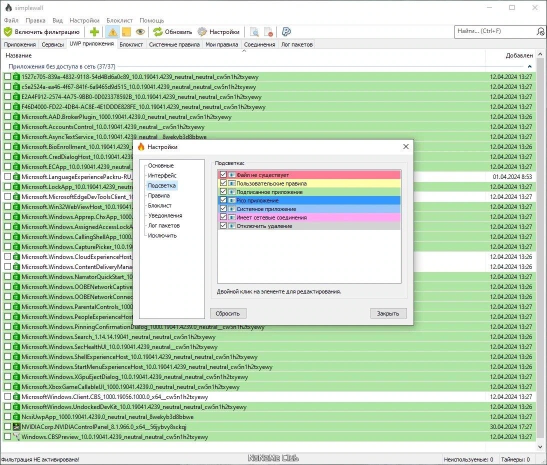The height and width of the screenshot is (465, 547).
Task: Check the MicrosoftWindows.Client.CBS checkbox
Action: pyautogui.click(x=7, y=396)
